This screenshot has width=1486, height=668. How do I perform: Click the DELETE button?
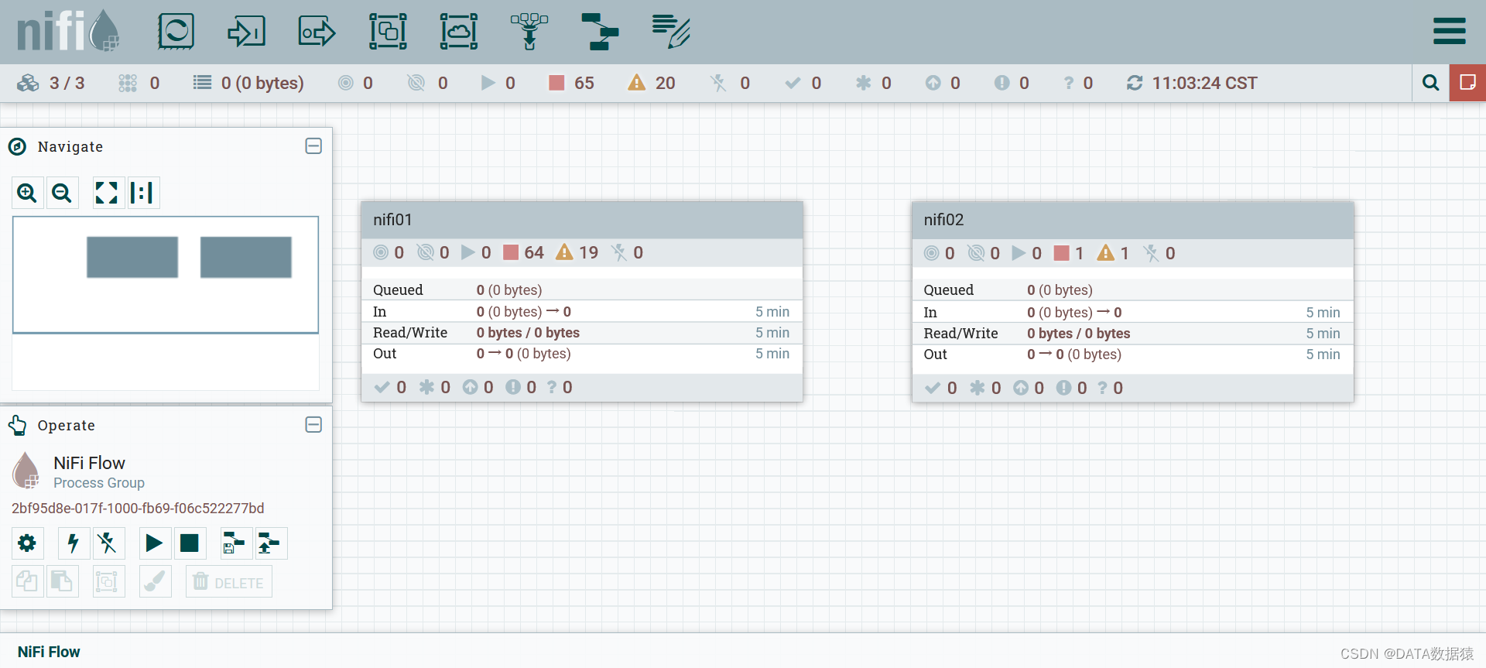coord(228,582)
